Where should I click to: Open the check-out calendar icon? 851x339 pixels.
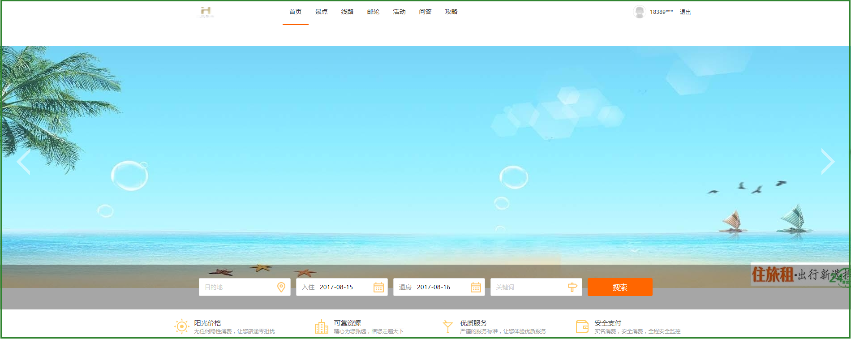point(476,288)
